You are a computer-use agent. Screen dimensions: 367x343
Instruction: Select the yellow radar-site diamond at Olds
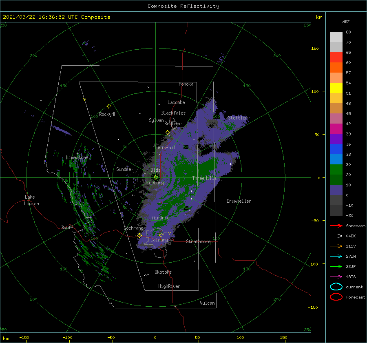point(156,177)
